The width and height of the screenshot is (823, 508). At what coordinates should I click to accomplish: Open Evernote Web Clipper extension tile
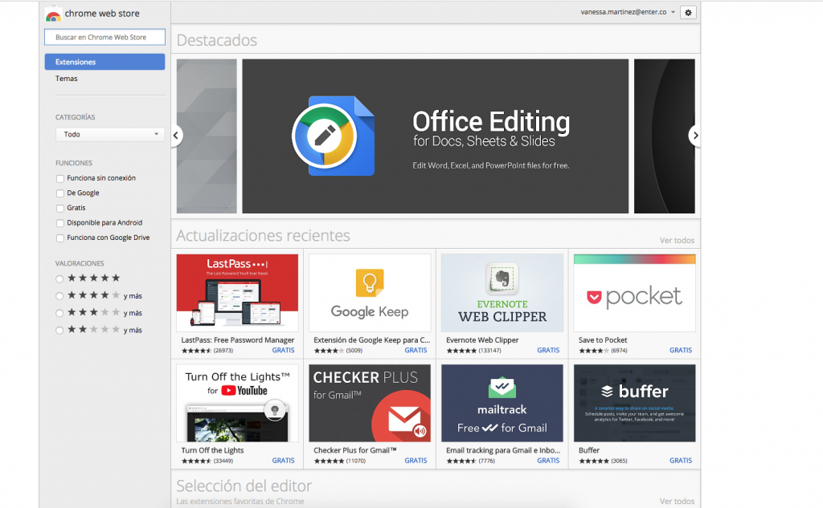point(502,293)
